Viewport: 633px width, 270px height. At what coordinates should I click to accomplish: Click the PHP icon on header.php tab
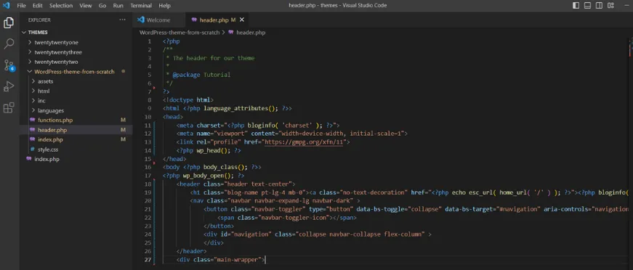click(195, 20)
